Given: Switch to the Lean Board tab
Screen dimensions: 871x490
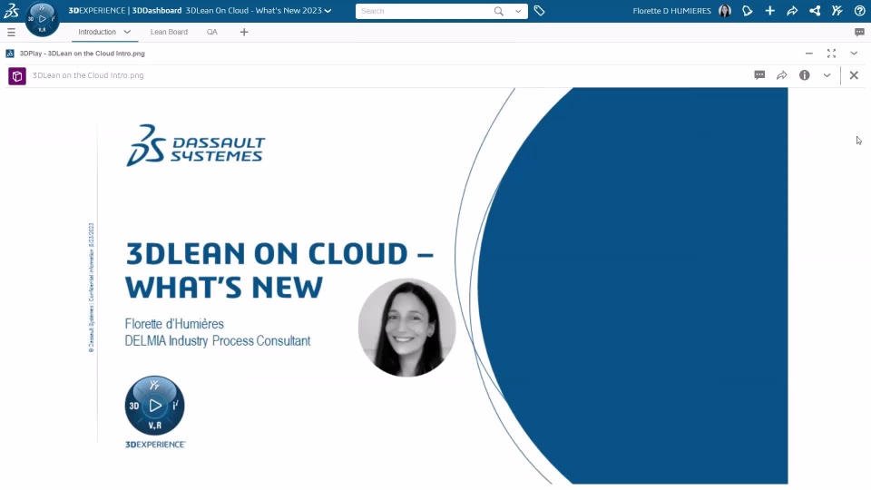Looking at the screenshot, I should (x=169, y=32).
